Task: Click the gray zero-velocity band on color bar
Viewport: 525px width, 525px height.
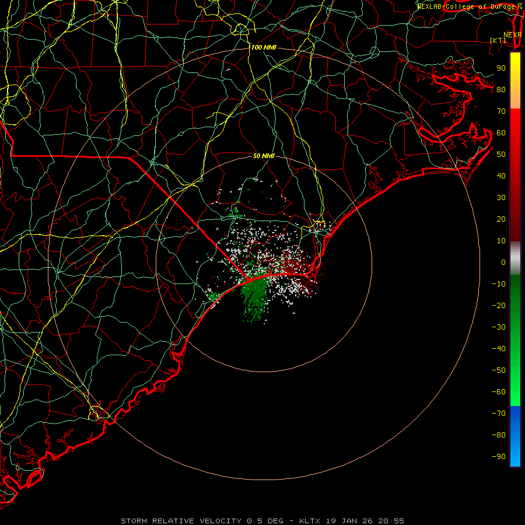Action: (515, 258)
